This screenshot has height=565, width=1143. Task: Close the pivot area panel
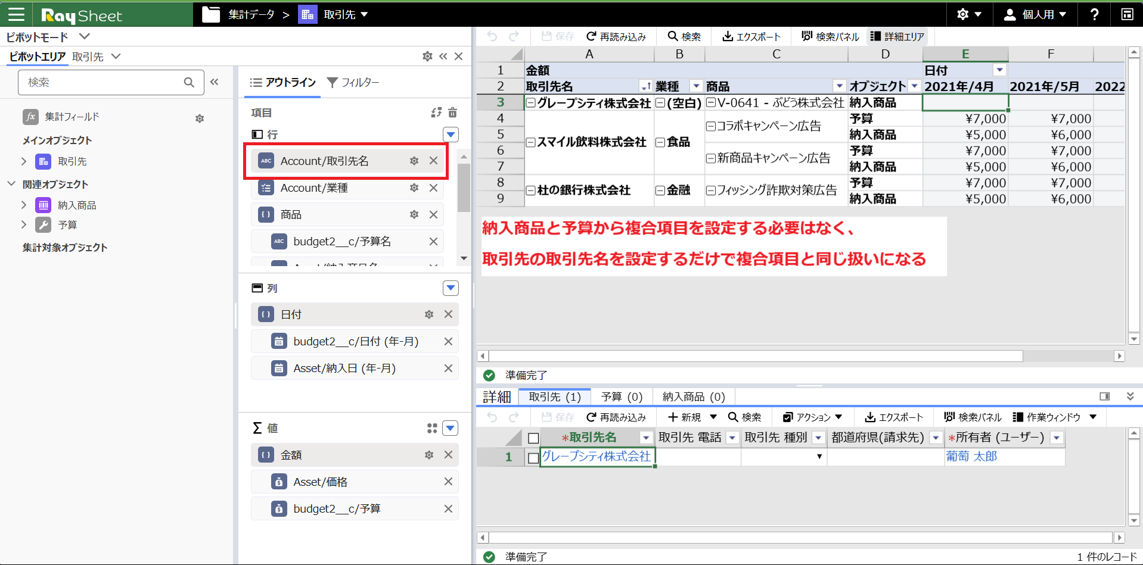[x=458, y=57]
